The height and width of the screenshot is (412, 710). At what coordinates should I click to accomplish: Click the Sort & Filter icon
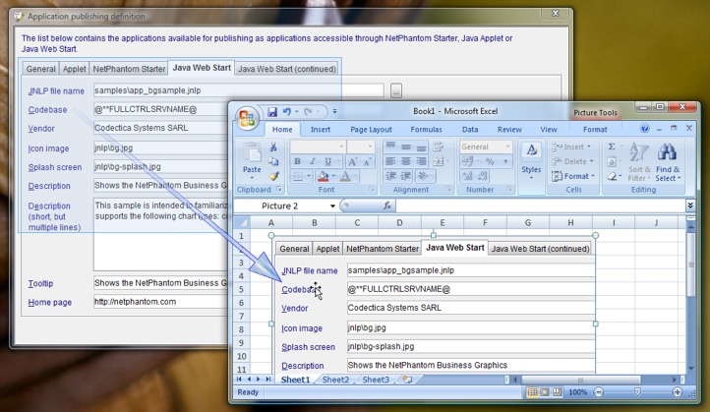pos(639,153)
